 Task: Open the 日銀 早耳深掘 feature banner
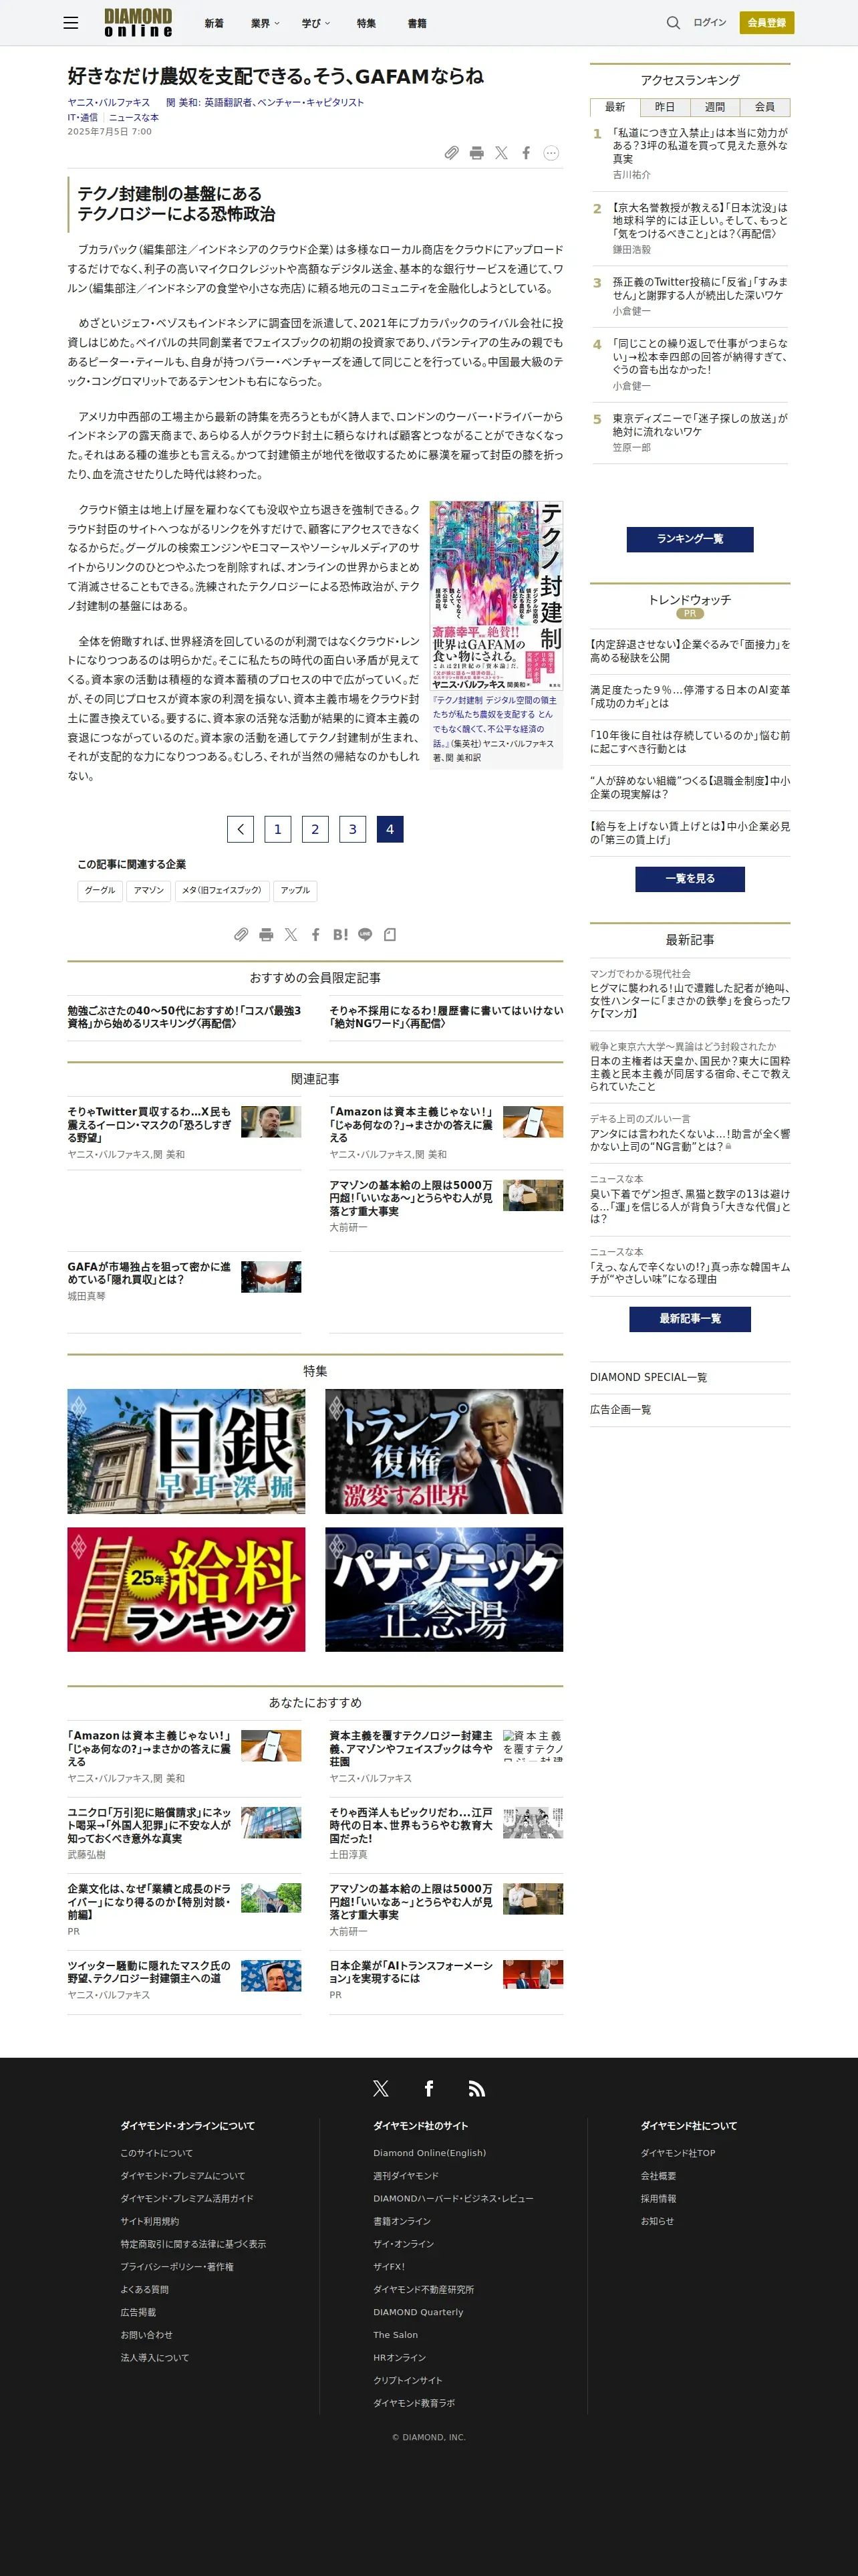click(187, 1451)
